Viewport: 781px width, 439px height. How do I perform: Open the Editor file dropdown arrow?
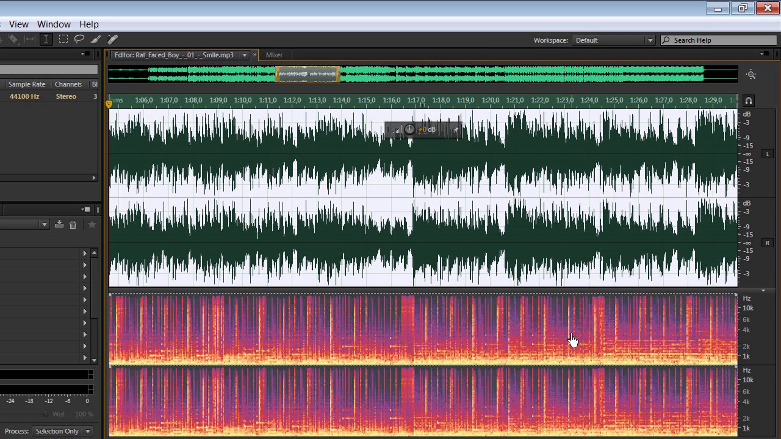pyautogui.click(x=244, y=55)
